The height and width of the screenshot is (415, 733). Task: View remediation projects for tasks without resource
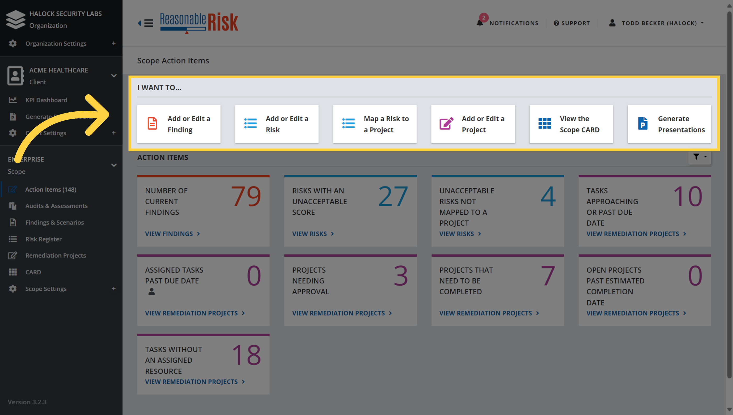click(x=195, y=382)
